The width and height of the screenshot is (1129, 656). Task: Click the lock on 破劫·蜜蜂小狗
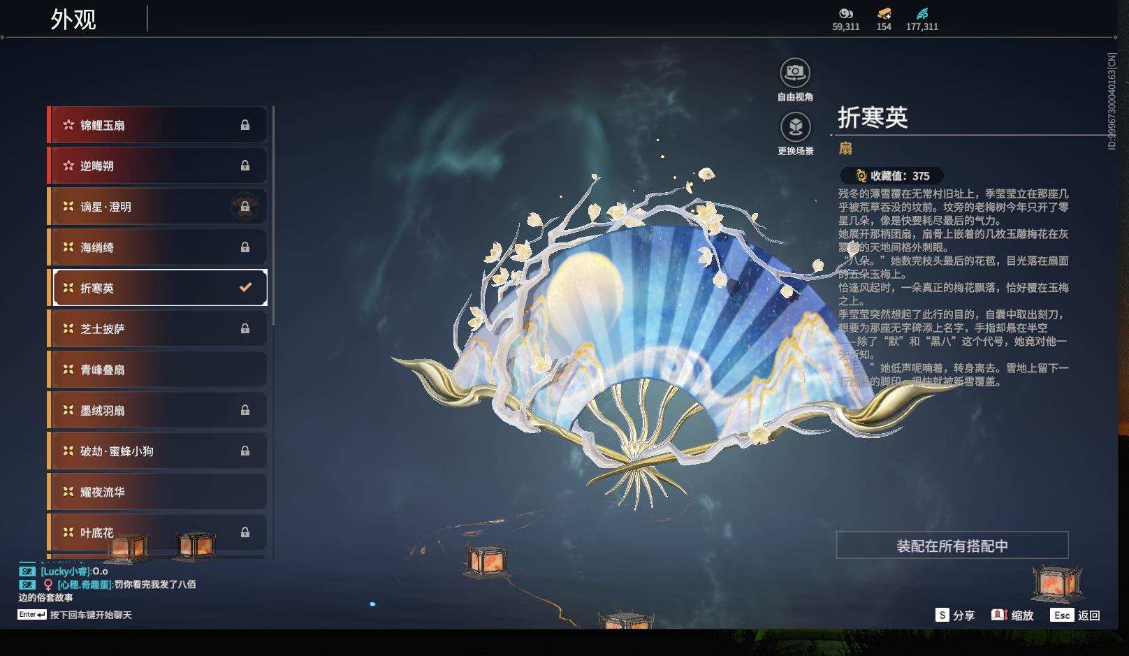point(245,451)
